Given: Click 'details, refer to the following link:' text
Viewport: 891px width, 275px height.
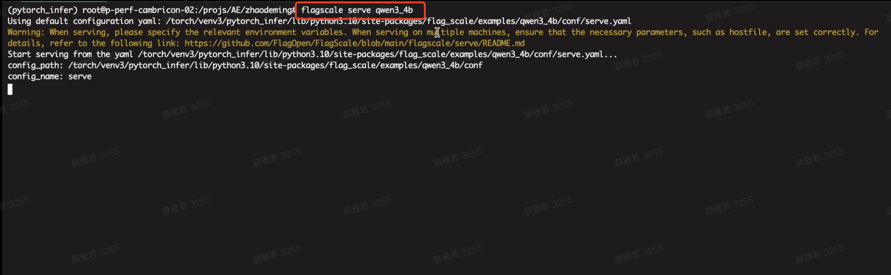Looking at the screenshot, I should click(93, 43).
